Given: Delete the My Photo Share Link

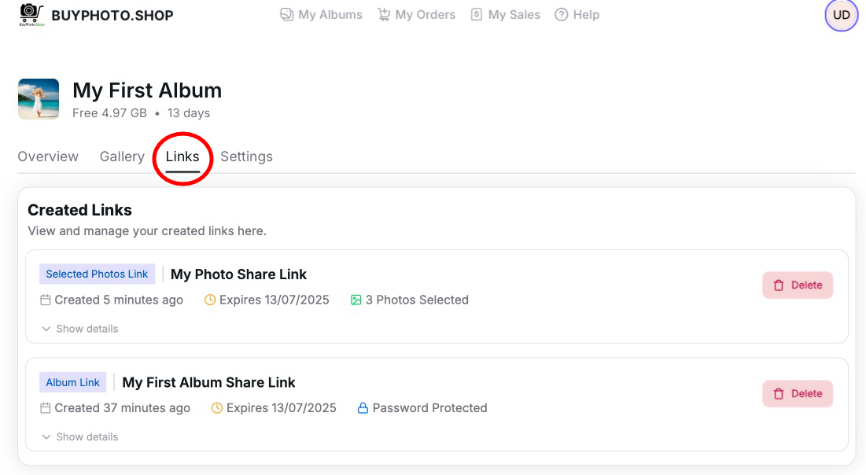Looking at the screenshot, I should (x=798, y=285).
